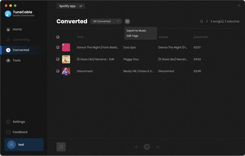Click the Nanana album cover thumbnail
Screen dimensions: 245x156
pos(66,59)
